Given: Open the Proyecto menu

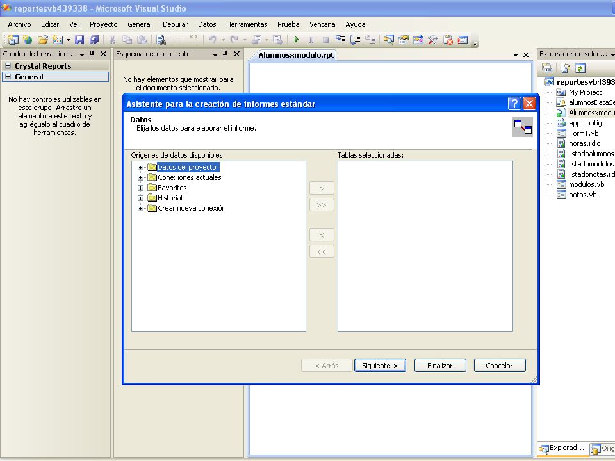Looking at the screenshot, I should [104, 24].
